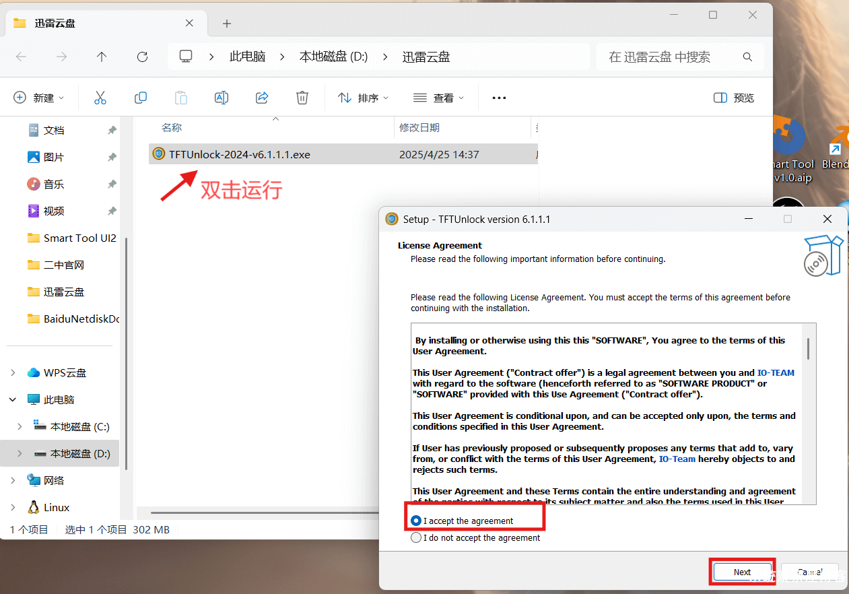Expand the 网络 tree node
849x594 pixels.
[13, 480]
